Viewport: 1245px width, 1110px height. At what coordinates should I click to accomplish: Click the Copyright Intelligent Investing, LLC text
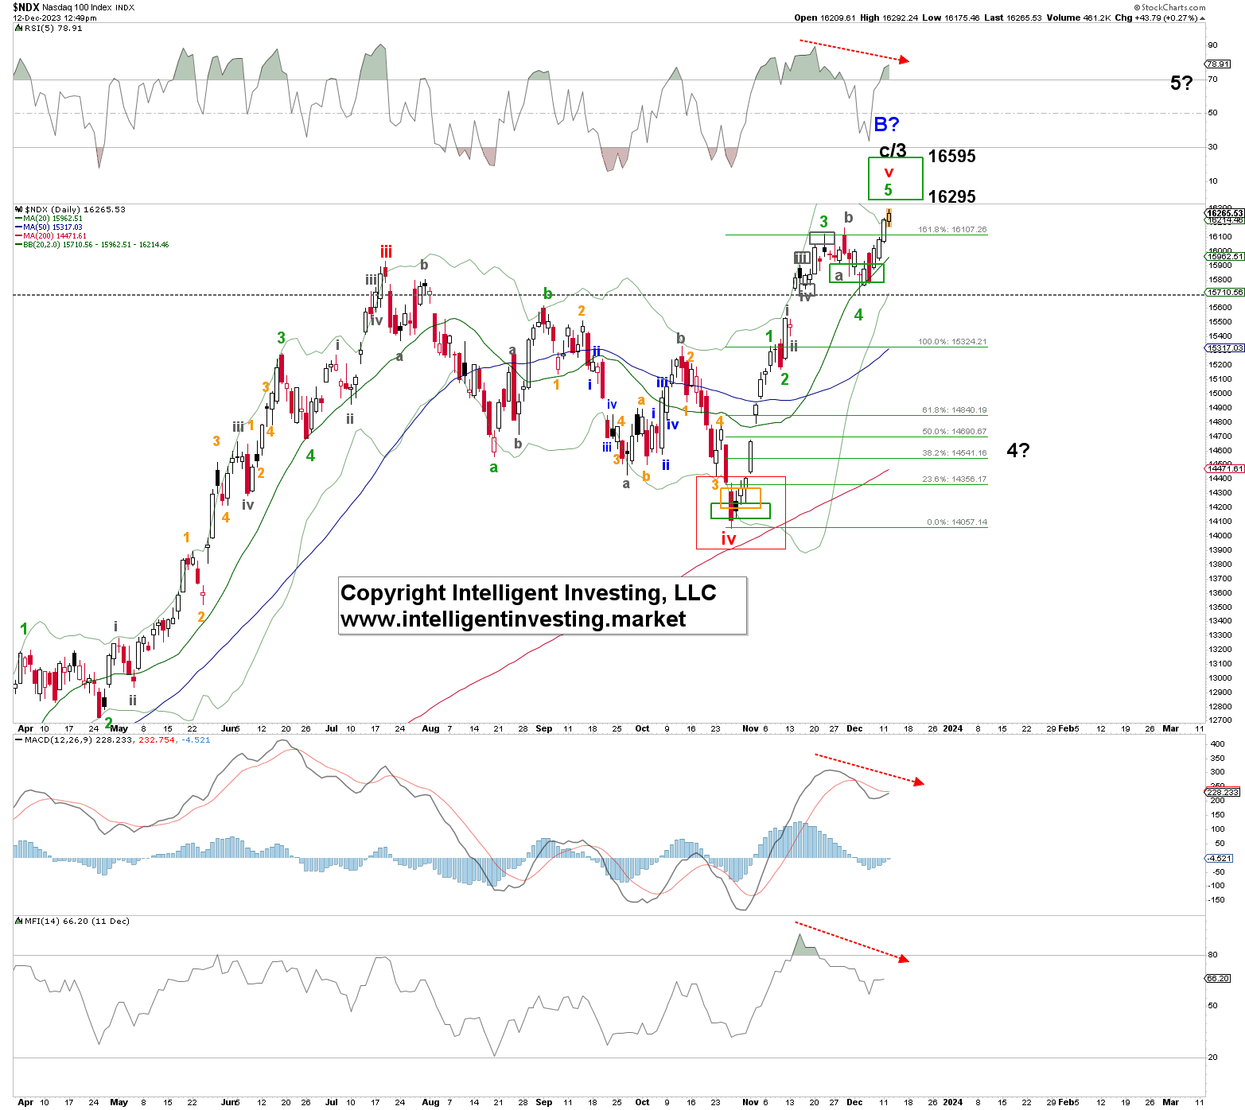tap(528, 593)
